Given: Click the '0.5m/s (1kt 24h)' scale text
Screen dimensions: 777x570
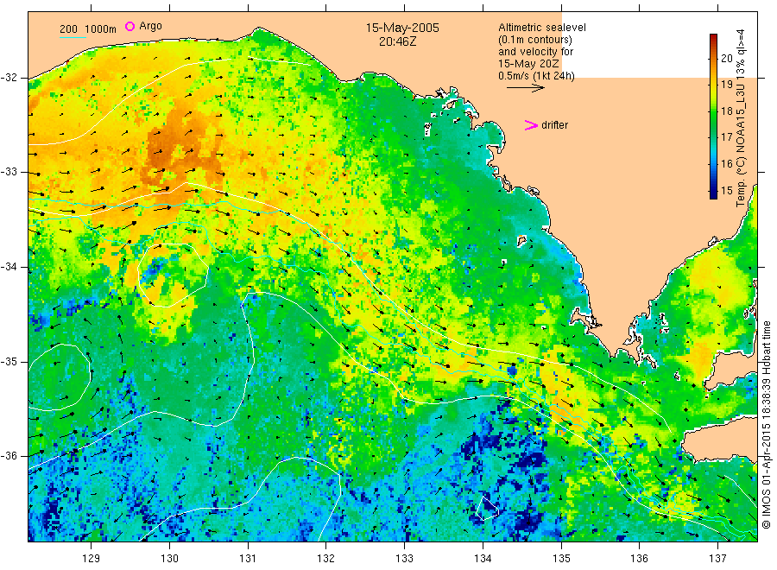Looking at the screenshot, I should point(536,76).
